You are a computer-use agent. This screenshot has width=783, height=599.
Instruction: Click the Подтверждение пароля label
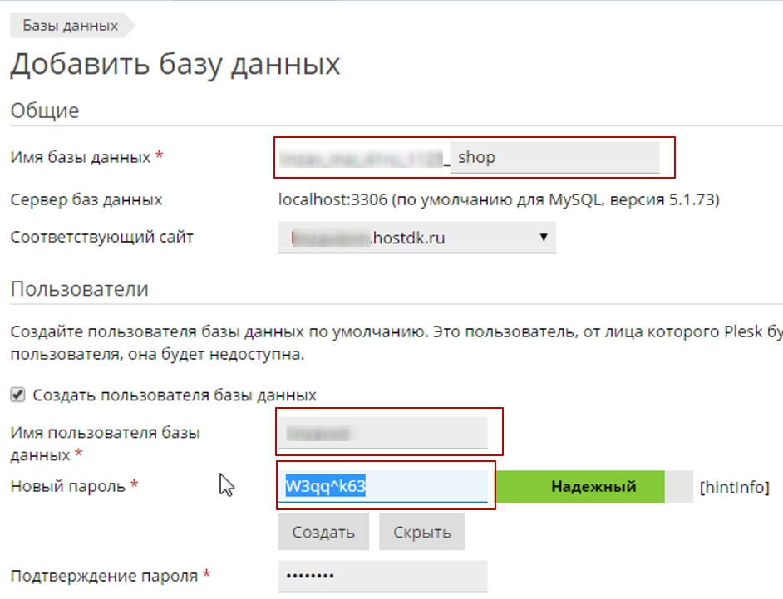click(x=104, y=576)
